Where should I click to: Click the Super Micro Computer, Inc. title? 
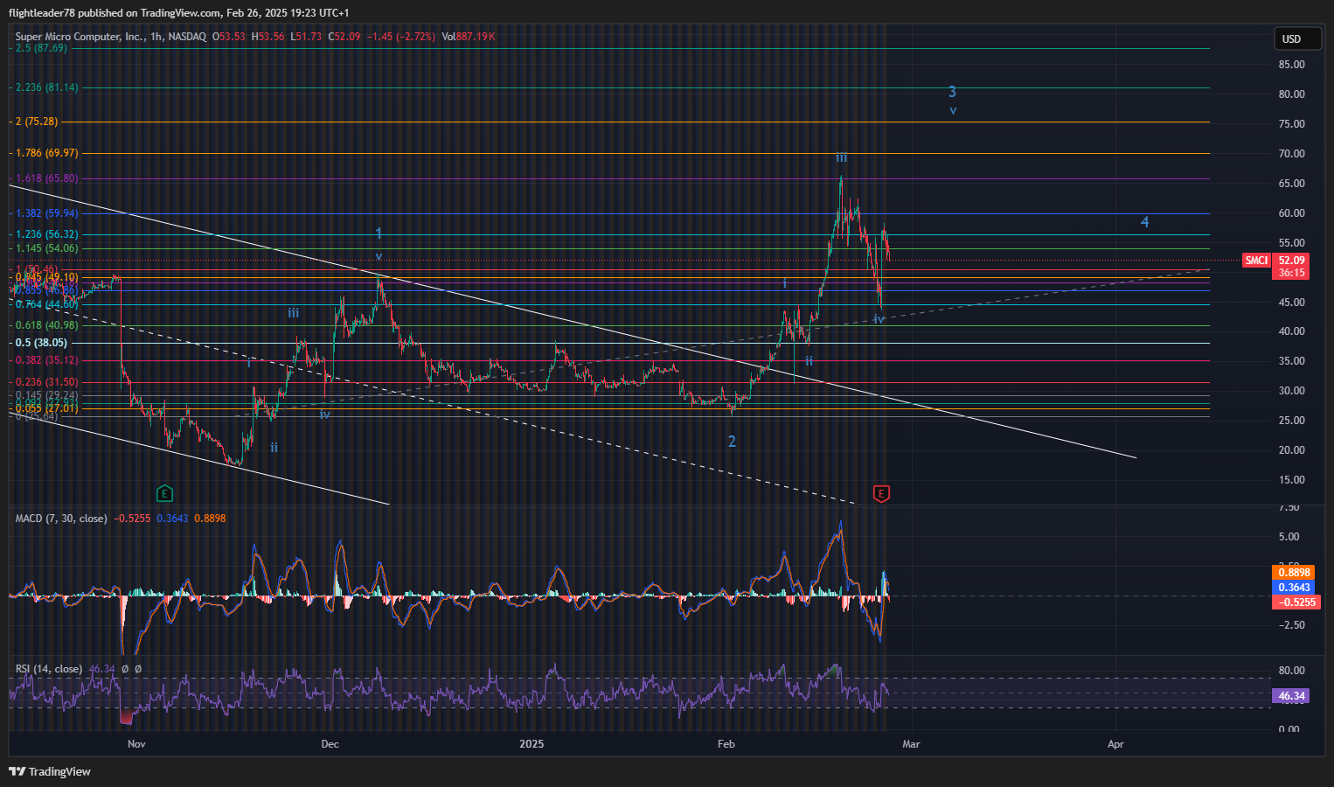point(80,37)
